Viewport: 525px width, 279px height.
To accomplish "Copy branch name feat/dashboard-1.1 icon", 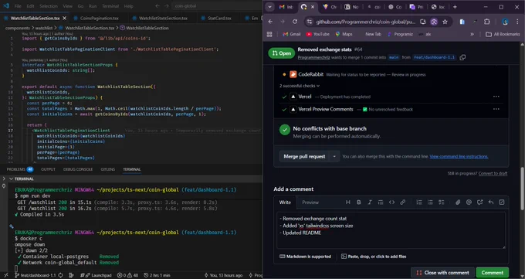I will click(x=462, y=57).
